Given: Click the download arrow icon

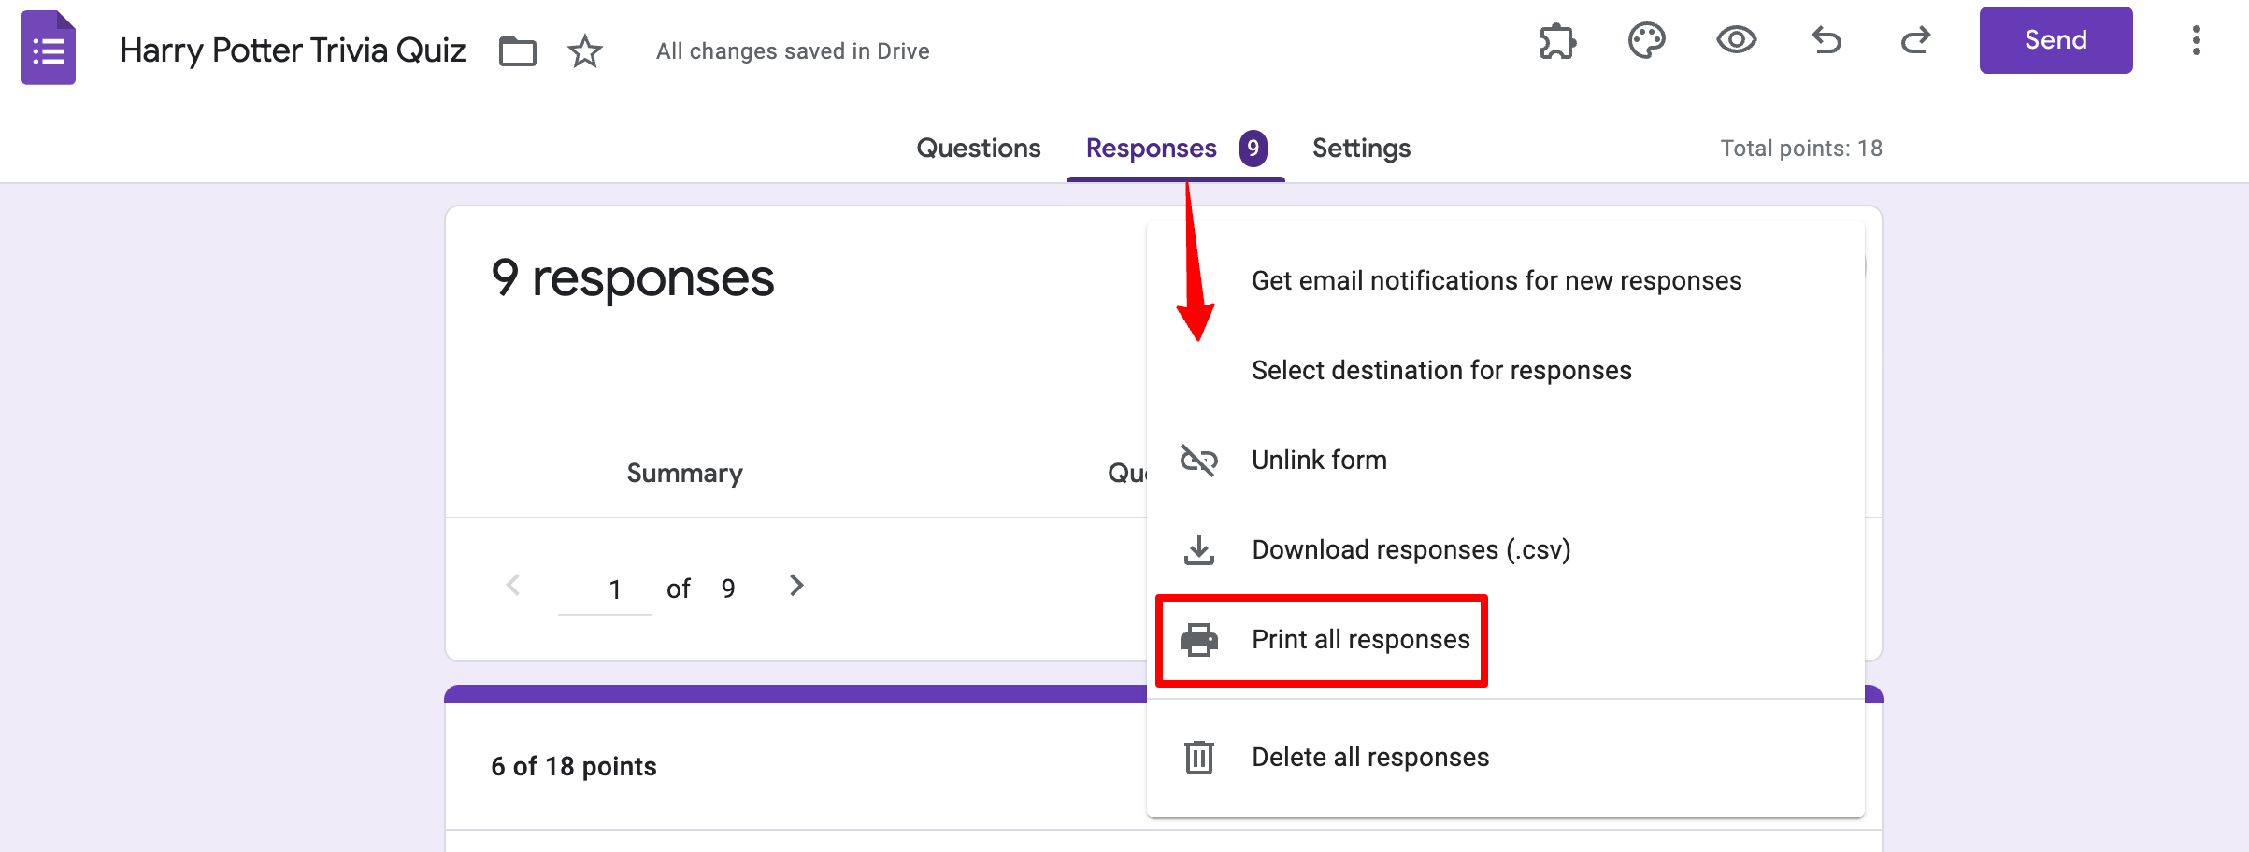Looking at the screenshot, I should click(x=1198, y=549).
